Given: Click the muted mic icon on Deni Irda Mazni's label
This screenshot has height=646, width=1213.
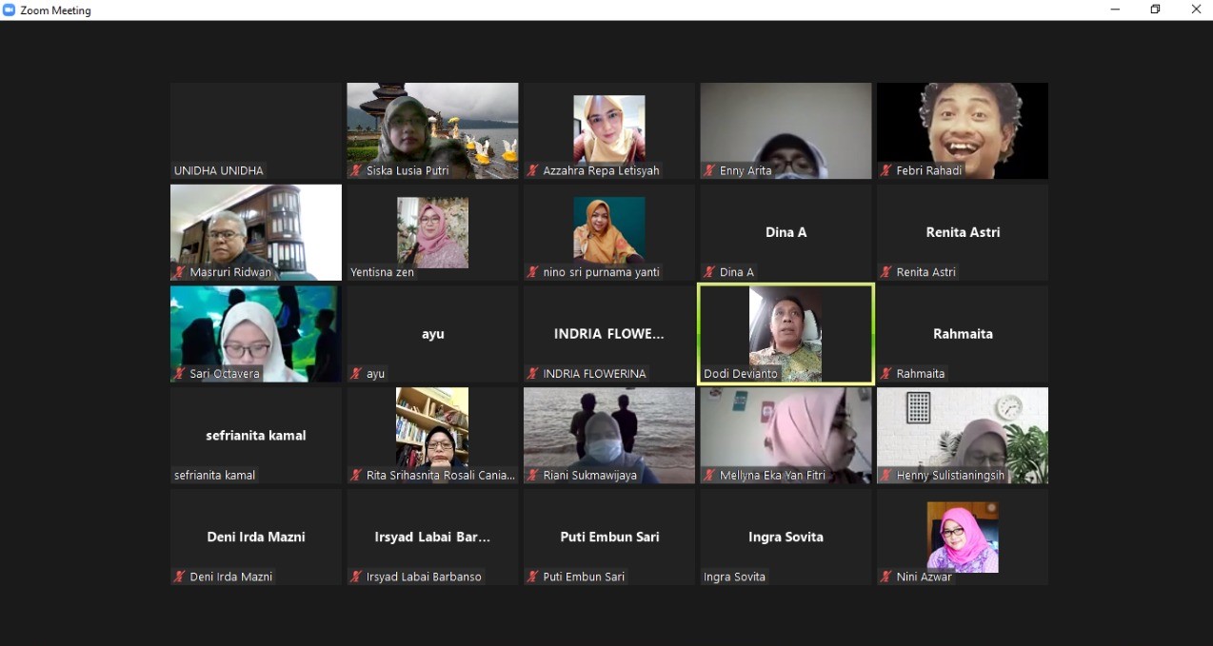Looking at the screenshot, I should (180, 577).
